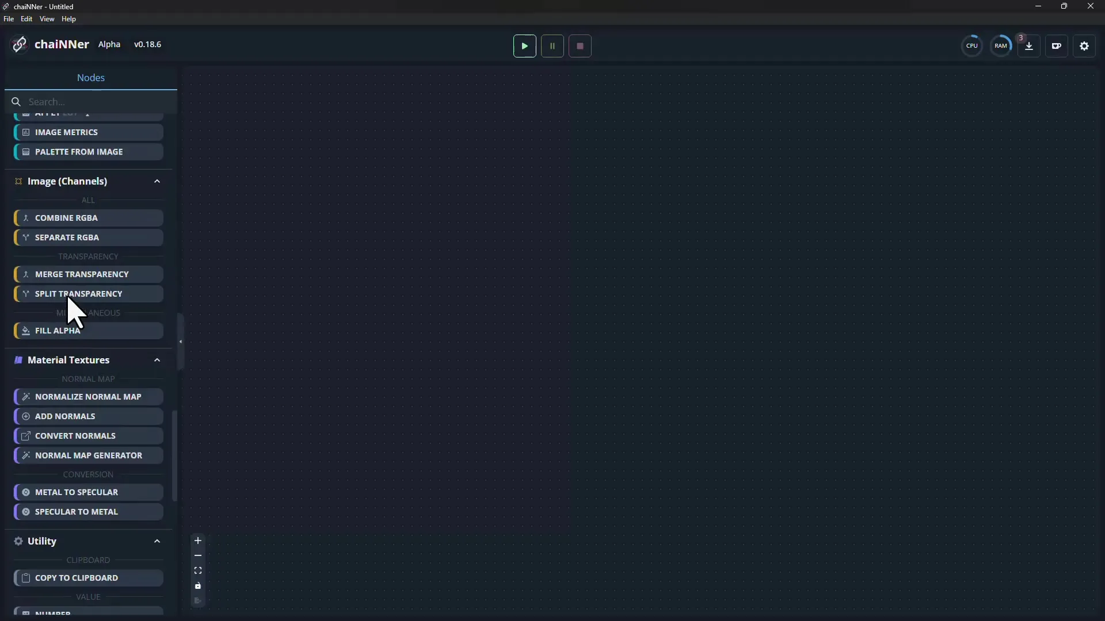Open the File menu
This screenshot has height=621, width=1105.
point(9,19)
